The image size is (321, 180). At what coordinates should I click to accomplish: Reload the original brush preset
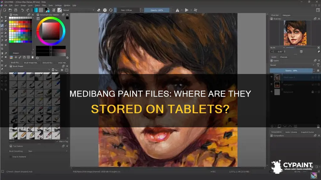[x=111, y=10]
